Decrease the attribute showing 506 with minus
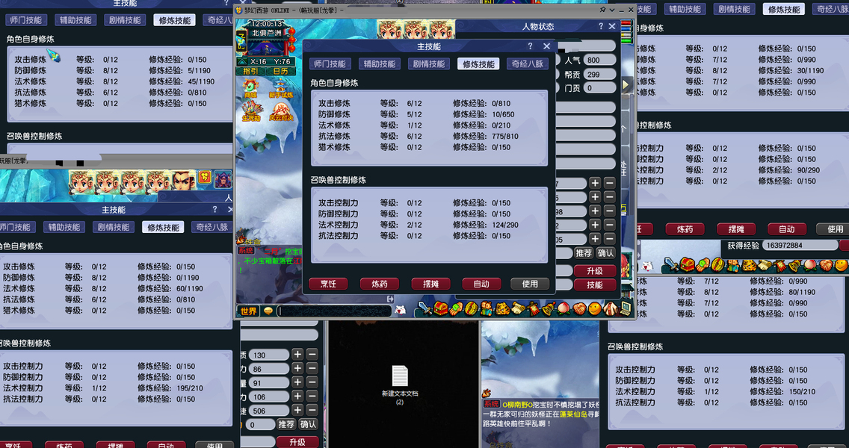 [312, 411]
